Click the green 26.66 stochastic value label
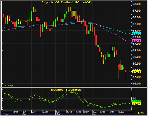 tap(137, 101)
